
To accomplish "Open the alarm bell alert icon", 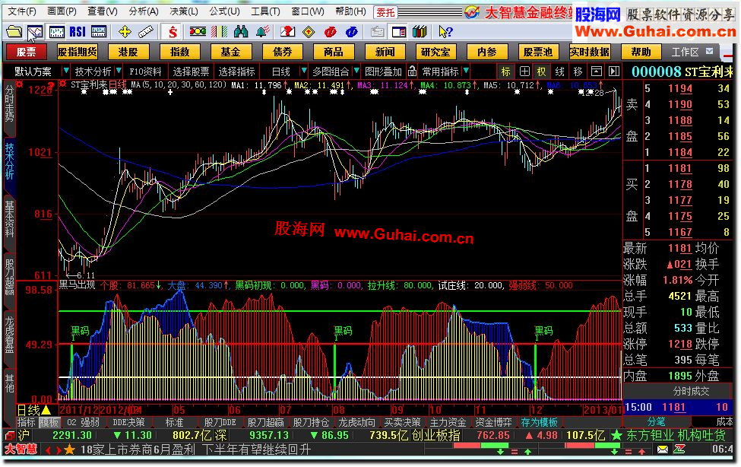I will point(263,32).
